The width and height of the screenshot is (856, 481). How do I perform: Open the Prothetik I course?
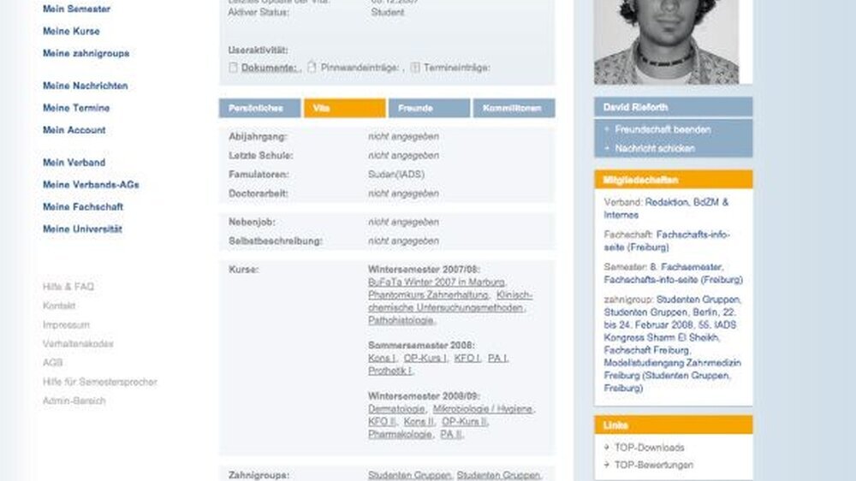[389, 371]
